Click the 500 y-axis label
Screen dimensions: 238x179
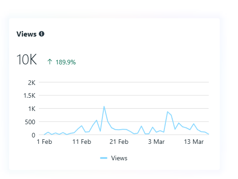(x=30, y=122)
